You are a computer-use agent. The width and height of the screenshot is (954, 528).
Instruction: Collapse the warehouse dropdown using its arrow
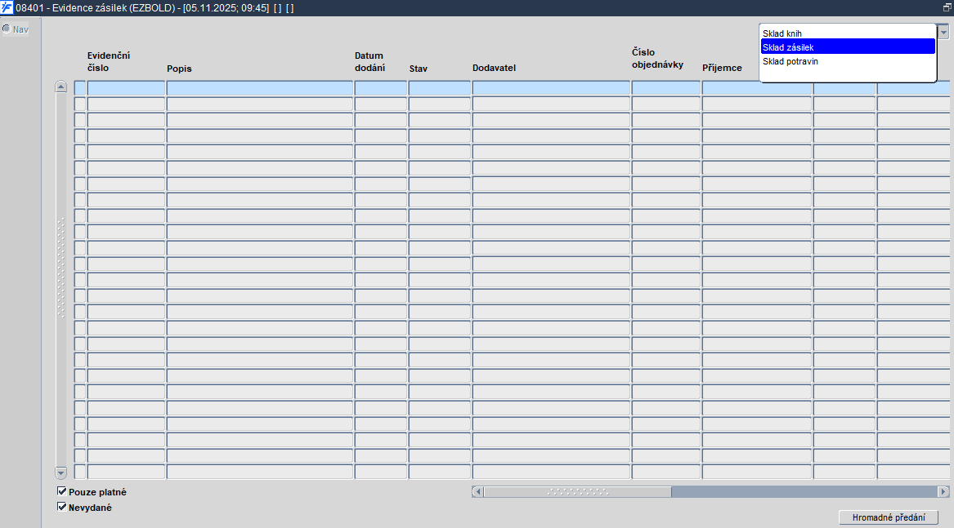(943, 32)
